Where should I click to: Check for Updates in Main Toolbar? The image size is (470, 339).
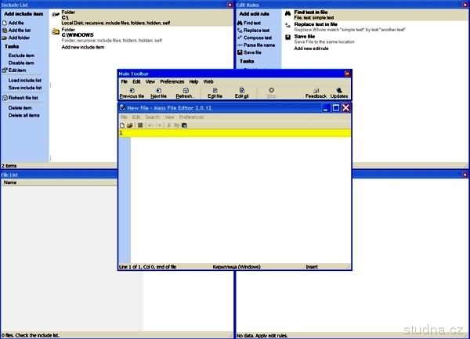pos(339,93)
